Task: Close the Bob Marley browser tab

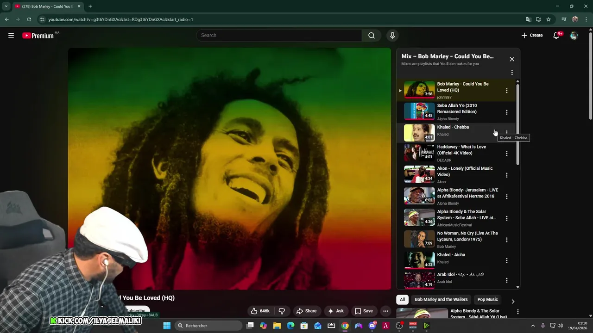Action: point(79,6)
